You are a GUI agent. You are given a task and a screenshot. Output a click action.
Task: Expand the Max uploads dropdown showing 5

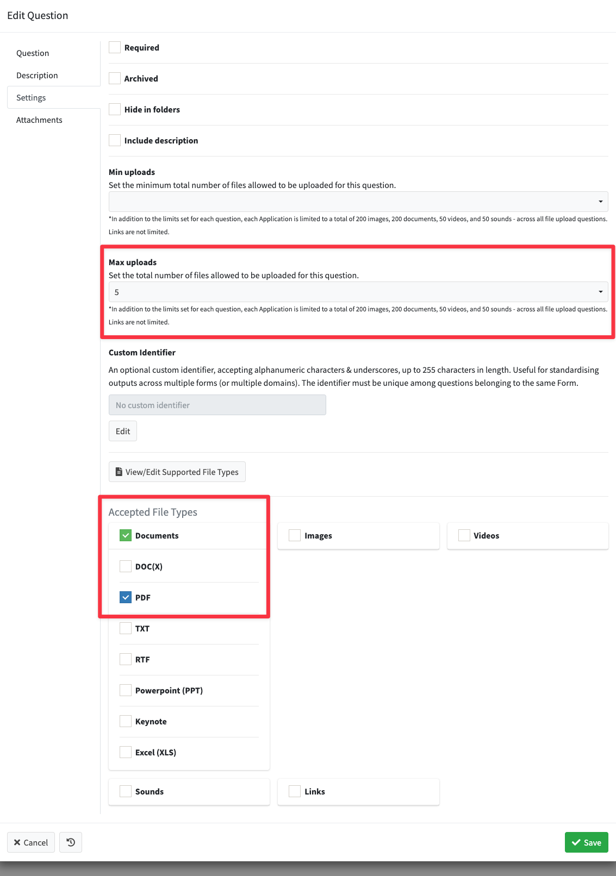358,292
